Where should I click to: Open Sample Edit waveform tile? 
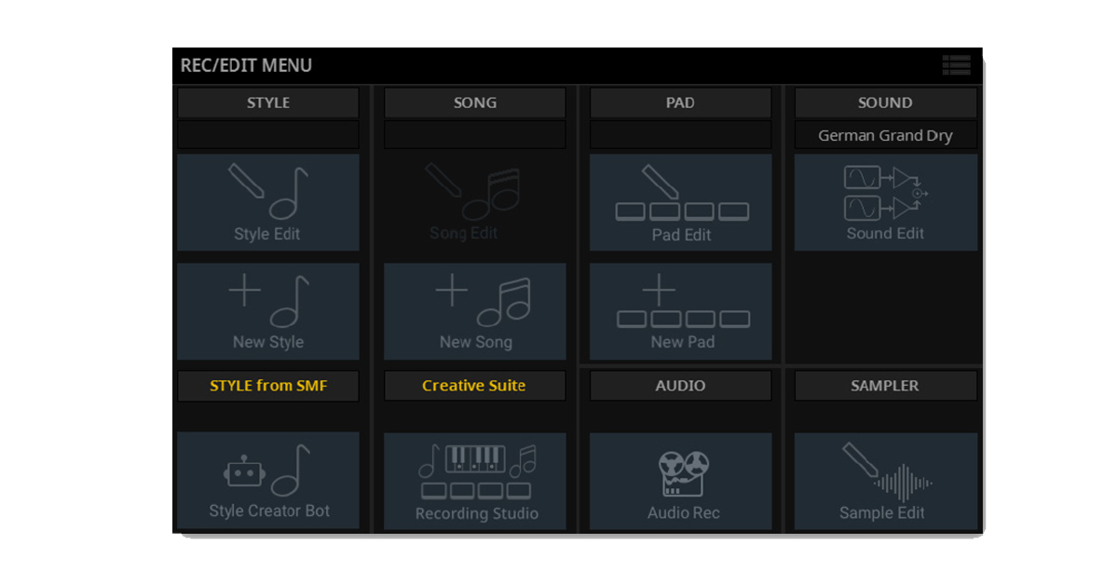886,481
